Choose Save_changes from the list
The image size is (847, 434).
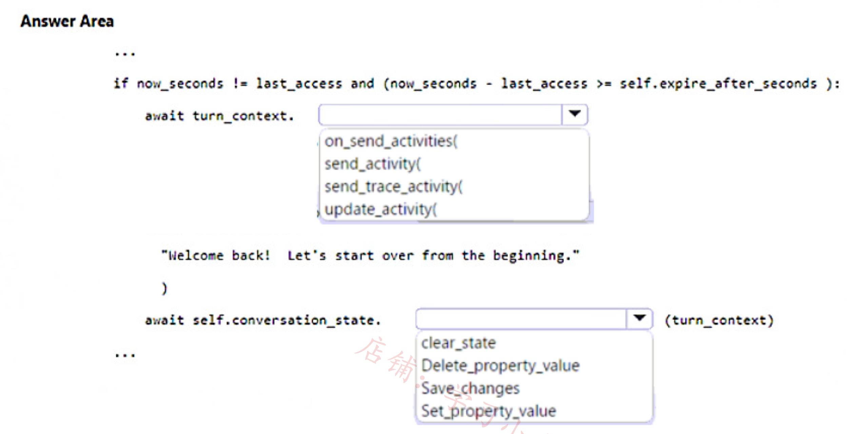pos(470,389)
